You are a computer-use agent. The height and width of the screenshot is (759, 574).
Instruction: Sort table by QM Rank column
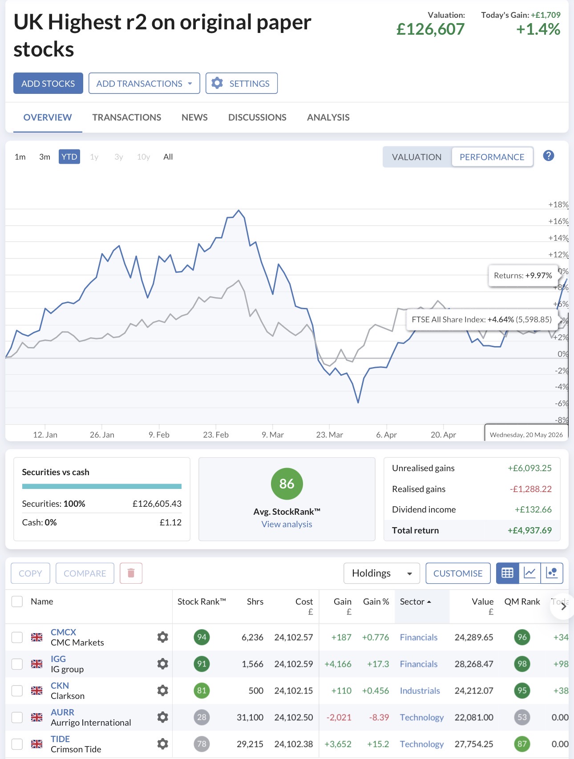[522, 602]
